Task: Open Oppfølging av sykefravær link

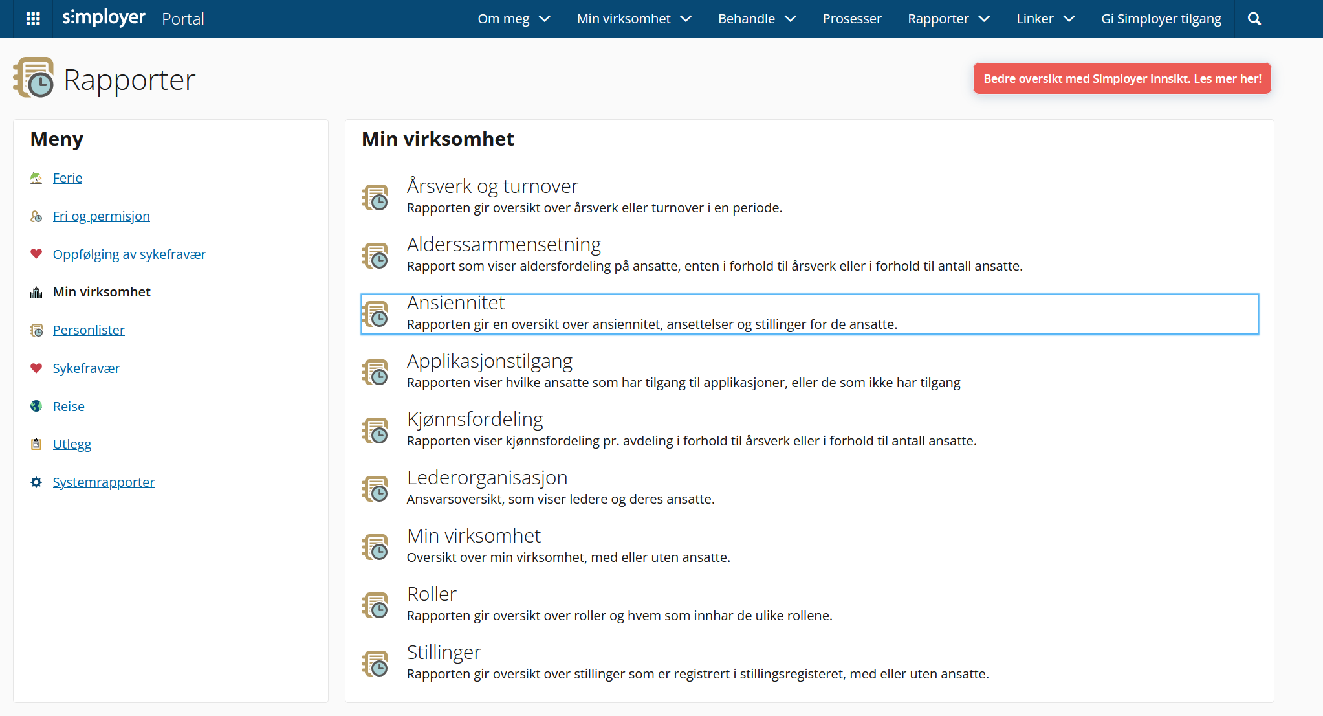Action: [x=129, y=254]
